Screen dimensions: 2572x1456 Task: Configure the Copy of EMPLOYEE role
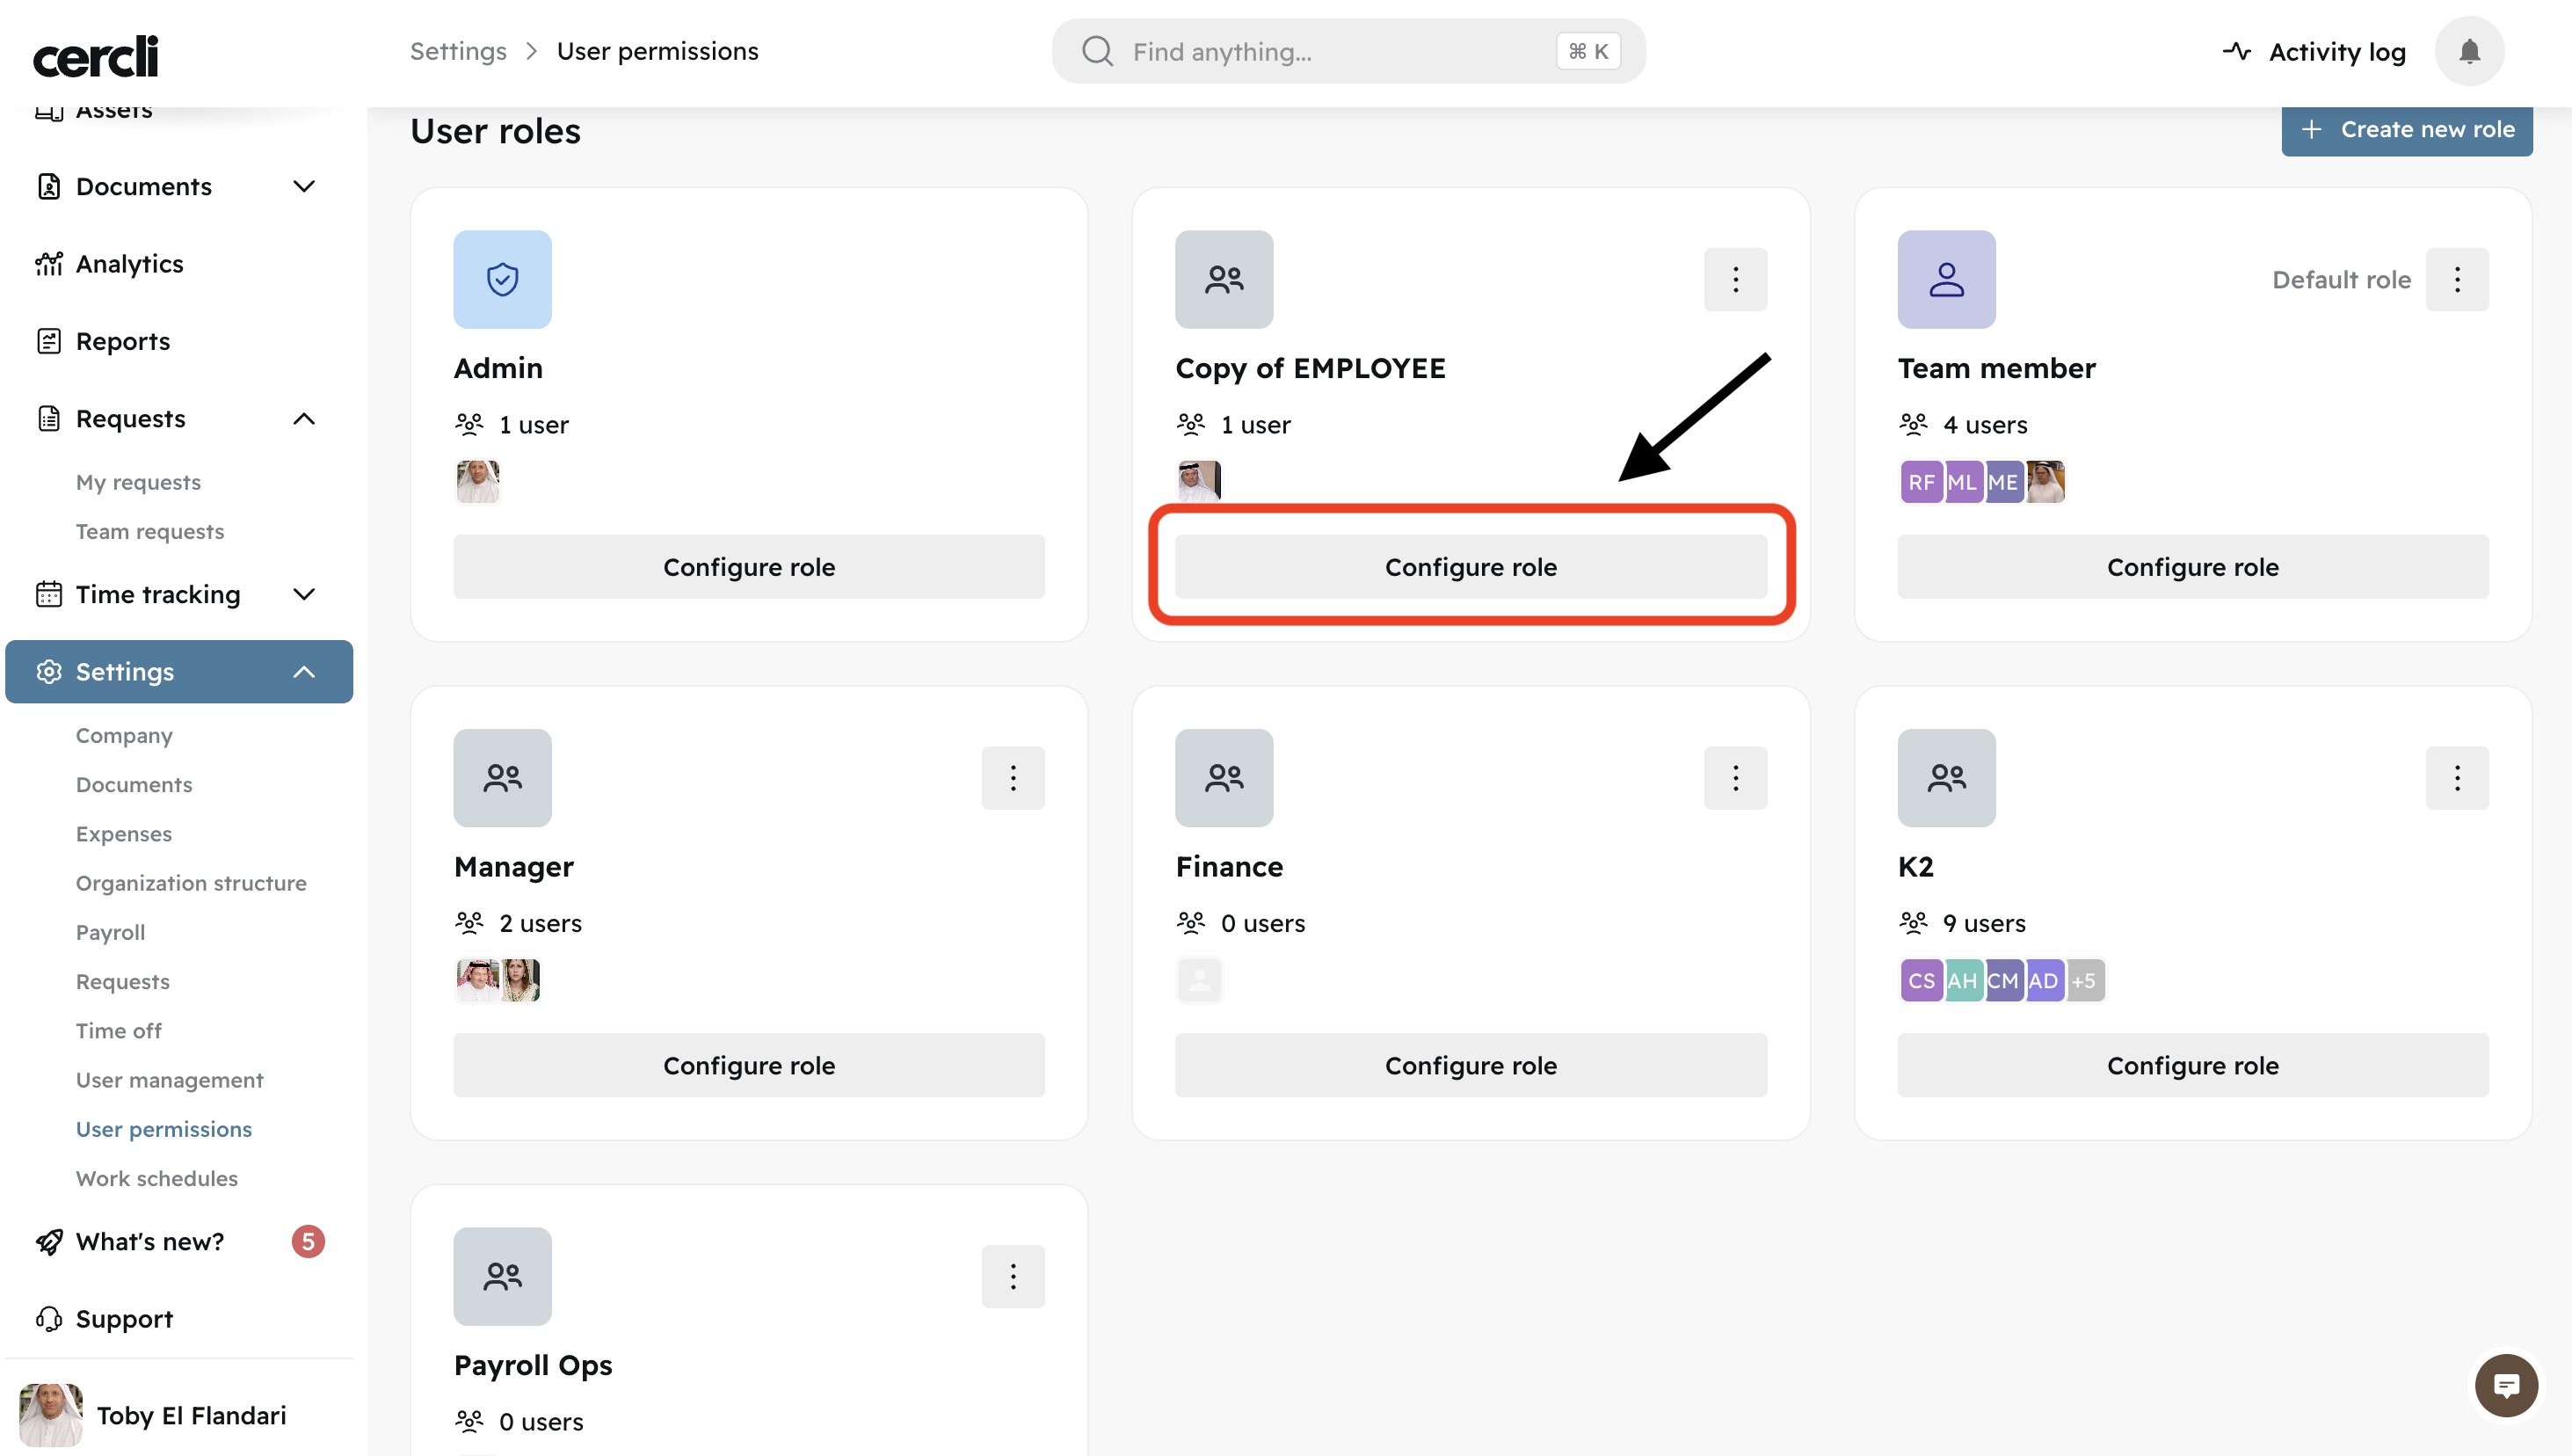1471,567
